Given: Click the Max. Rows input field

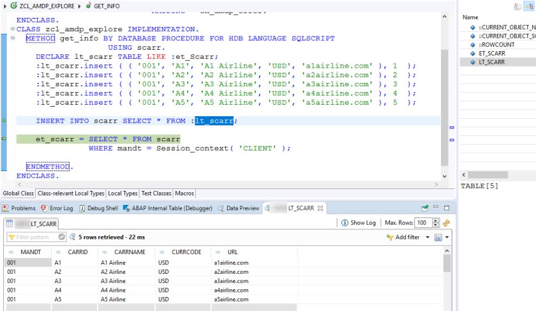Looking at the screenshot, I should [x=422, y=223].
